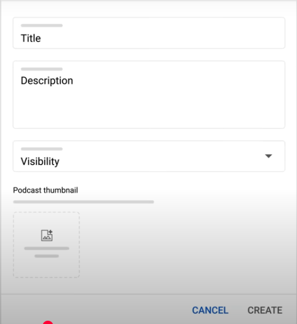Click the Title label text
The image size is (297, 324).
(x=31, y=38)
